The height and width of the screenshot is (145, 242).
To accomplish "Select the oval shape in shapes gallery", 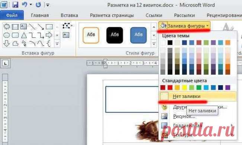I will point(7,35).
